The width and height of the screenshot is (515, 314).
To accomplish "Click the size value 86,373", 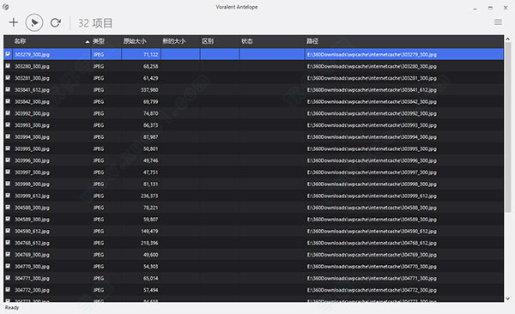I will coord(151,125).
